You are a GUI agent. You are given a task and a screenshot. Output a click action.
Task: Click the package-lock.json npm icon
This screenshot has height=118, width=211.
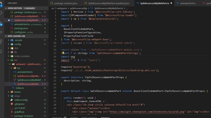pyautogui.click(x=12, y=116)
